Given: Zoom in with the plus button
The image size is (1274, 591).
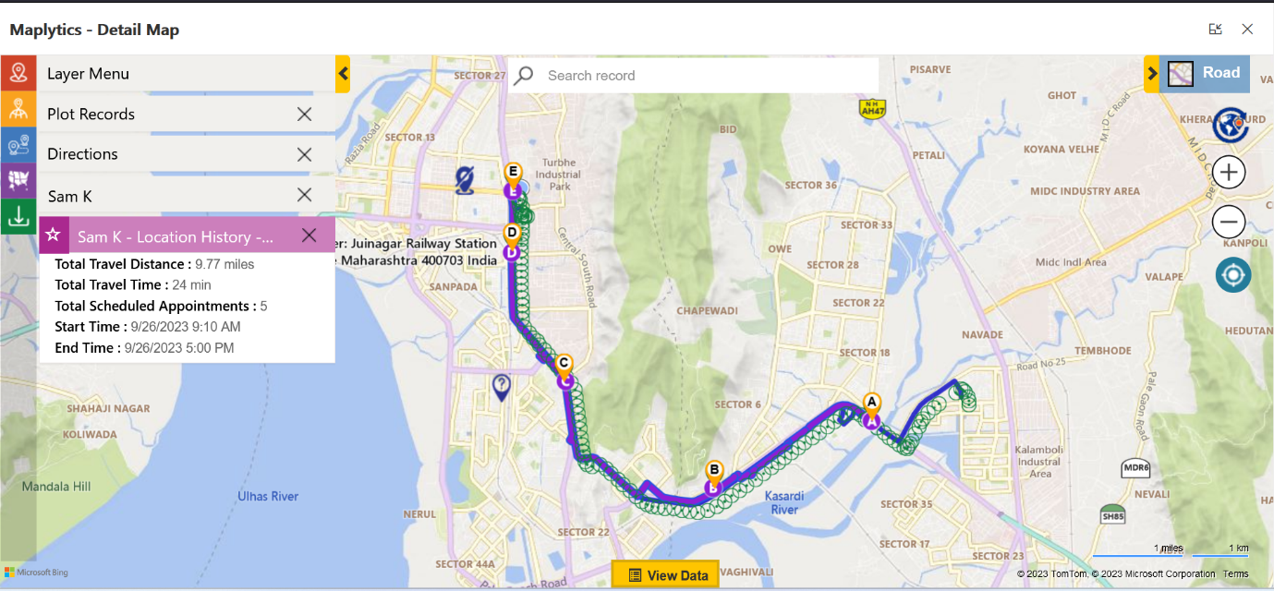Looking at the screenshot, I should [1229, 172].
